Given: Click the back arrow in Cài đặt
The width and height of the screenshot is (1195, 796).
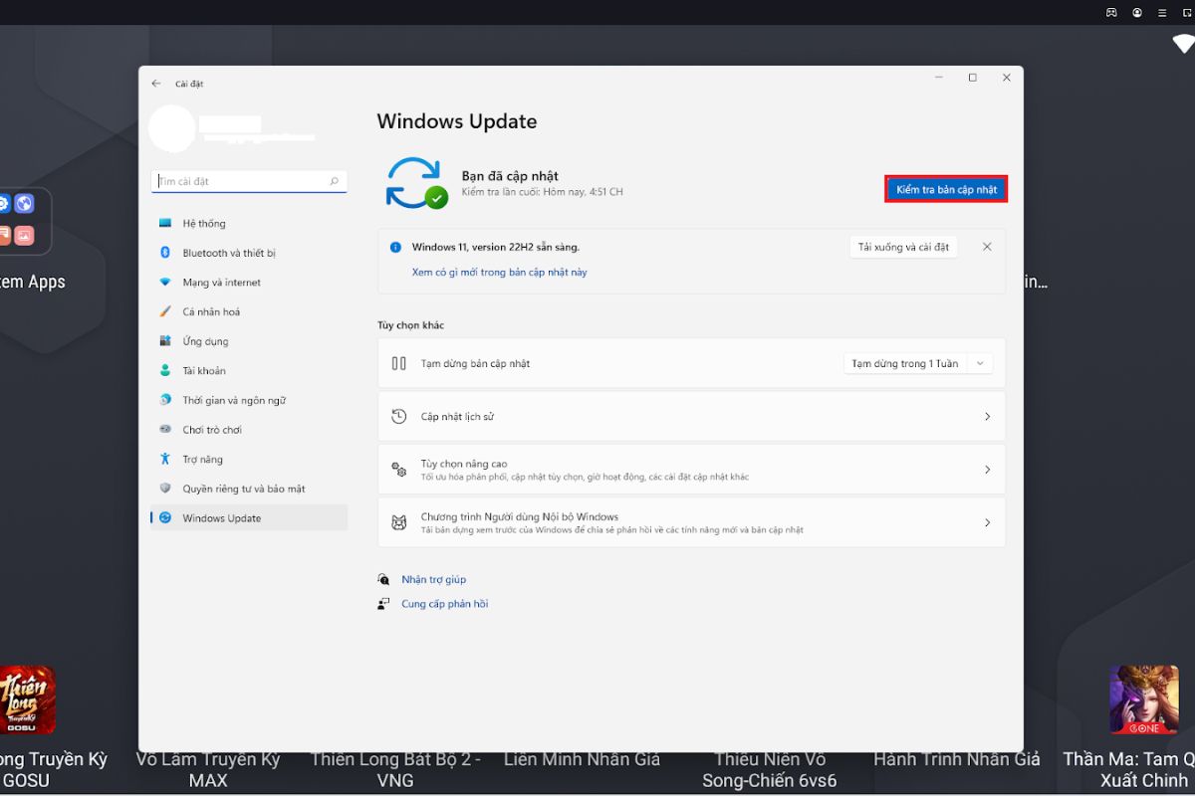Looking at the screenshot, I should pyautogui.click(x=156, y=84).
